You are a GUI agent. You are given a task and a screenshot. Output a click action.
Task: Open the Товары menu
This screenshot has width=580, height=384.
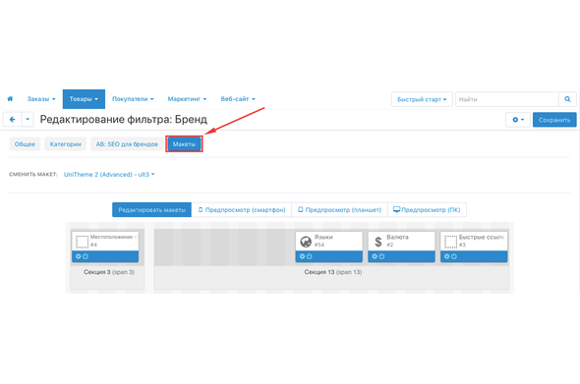[x=84, y=99]
